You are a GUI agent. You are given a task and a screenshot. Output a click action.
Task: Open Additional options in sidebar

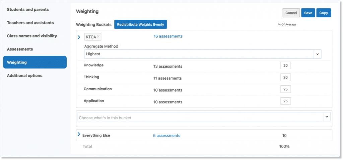25,76
